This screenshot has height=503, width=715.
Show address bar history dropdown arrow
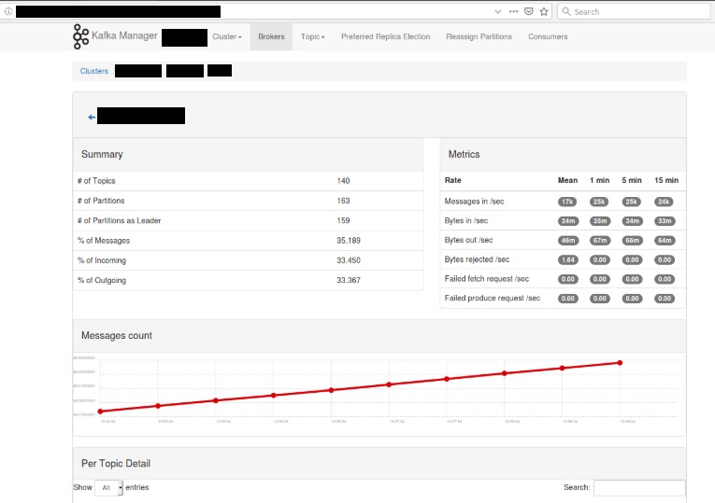497,12
